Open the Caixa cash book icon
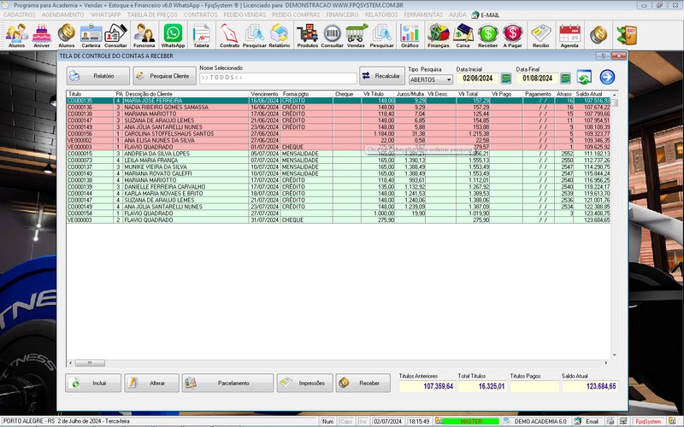Screen dimensions: 684x427 [463, 35]
